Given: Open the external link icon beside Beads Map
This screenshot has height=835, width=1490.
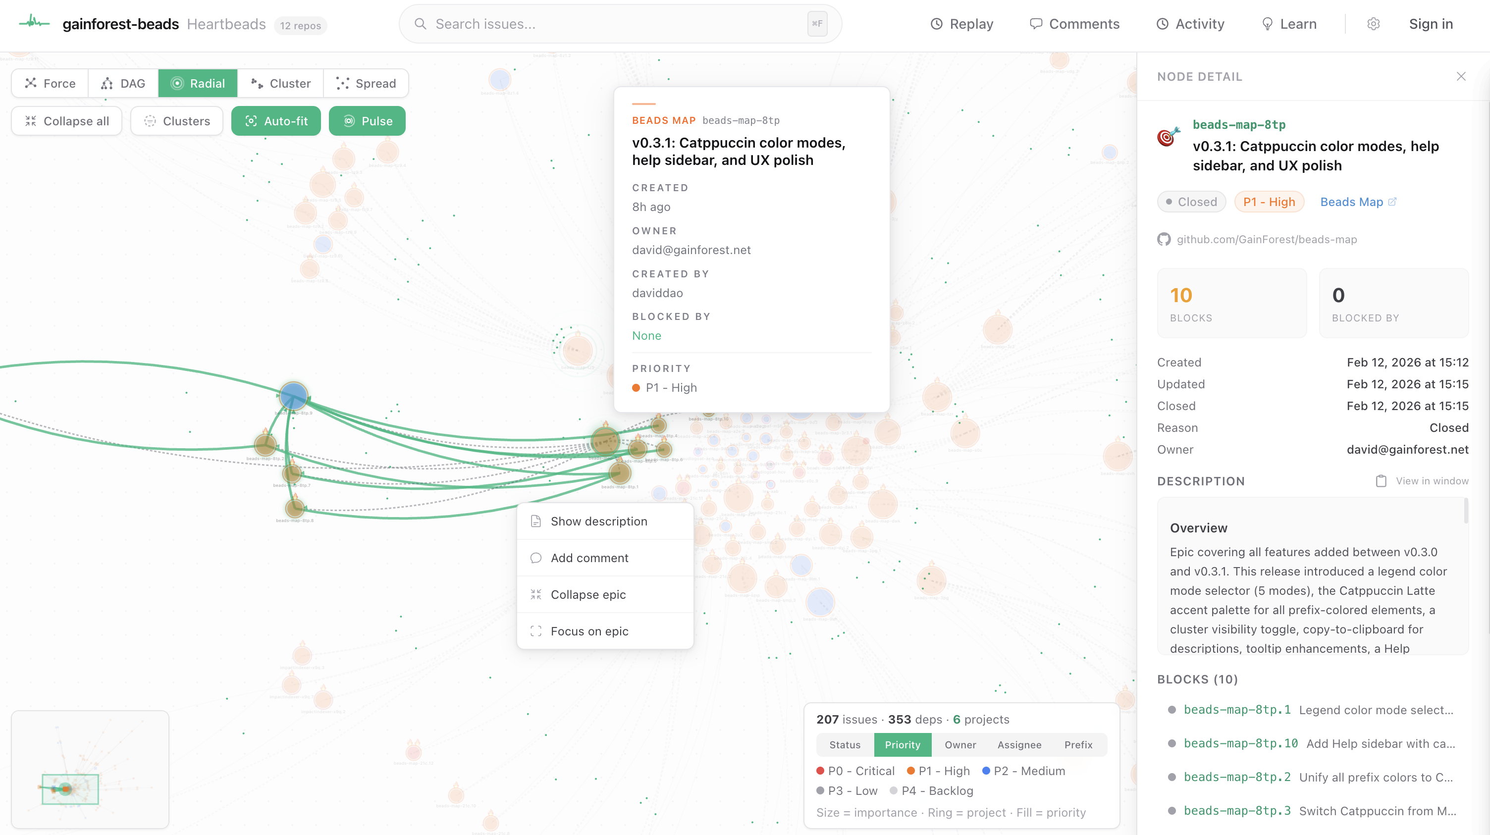Looking at the screenshot, I should pos(1393,201).
